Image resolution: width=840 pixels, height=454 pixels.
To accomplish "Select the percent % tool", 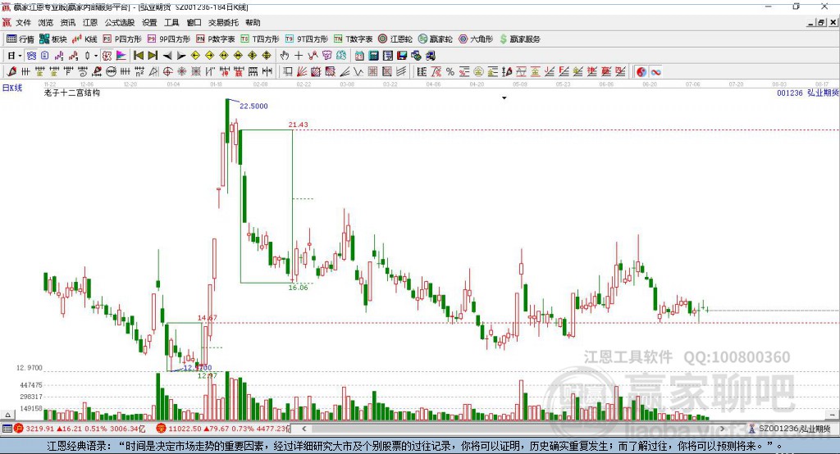I will point(450,72).
